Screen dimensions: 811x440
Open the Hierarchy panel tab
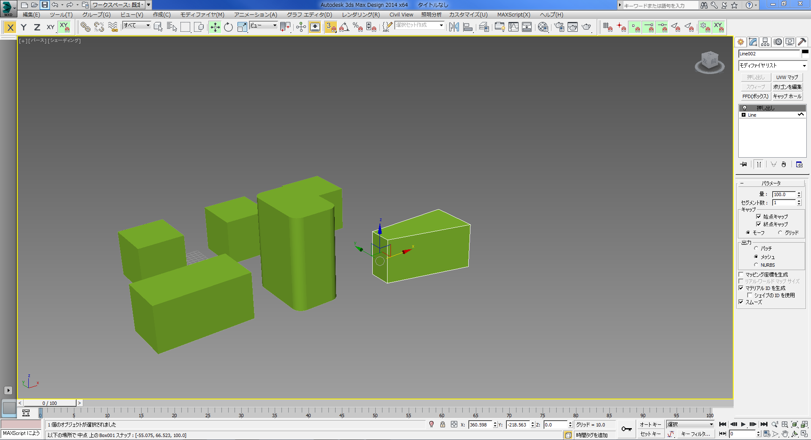[x=765, y=42]
